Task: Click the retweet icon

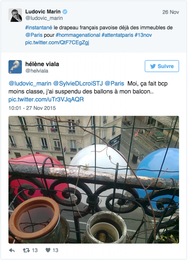Action: 26,250
